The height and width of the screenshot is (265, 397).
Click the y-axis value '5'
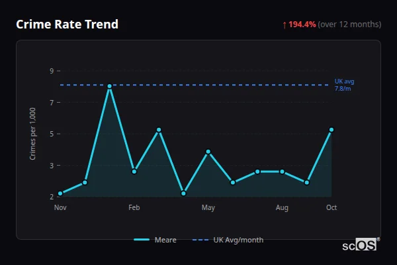(x=52, y=134)
